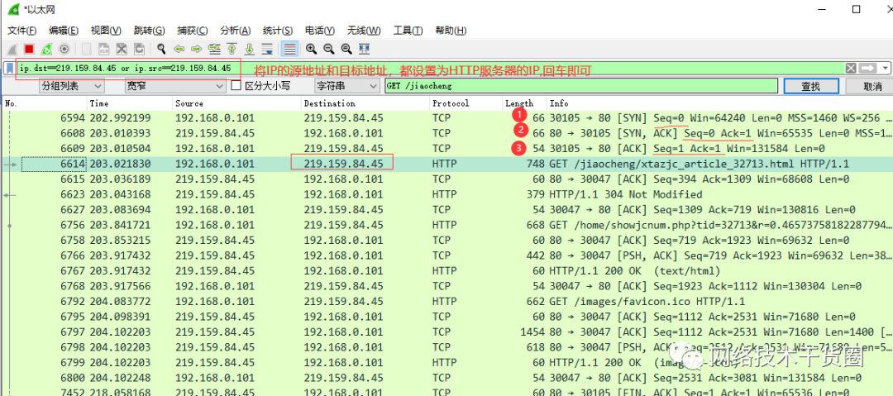The width and height of the screenshot is (893, 396).
Task: Toggle packet list colorize rules
Action: (x=290, y=49)
